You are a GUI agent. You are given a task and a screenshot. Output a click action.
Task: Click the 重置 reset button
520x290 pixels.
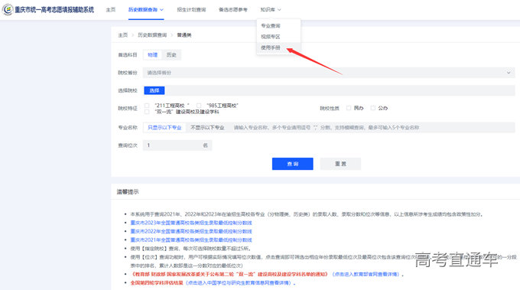[x=340, y=164]
